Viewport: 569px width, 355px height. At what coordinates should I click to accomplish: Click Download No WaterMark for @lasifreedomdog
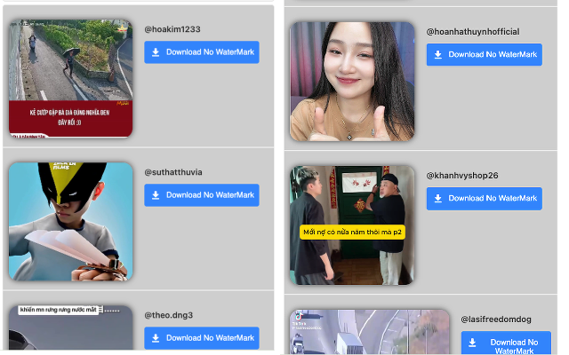click(x=506, y=343)
